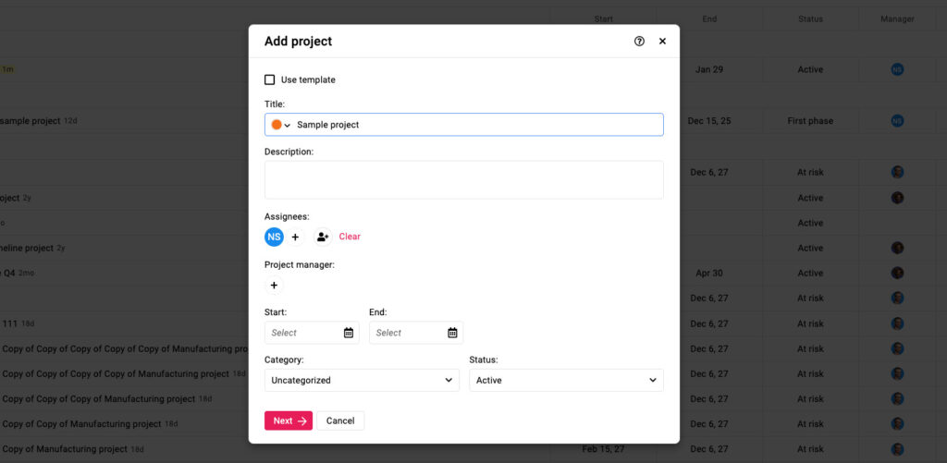Image resolution: width=947 pixels, height=463 pixels.
Task: Cancel the Add project dialog
Action: (x=340, y=420)
